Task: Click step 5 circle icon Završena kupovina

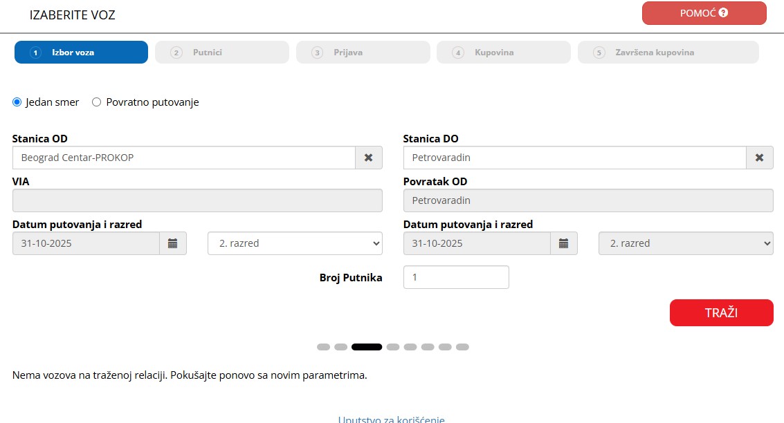Action: (x=599, y=53)
